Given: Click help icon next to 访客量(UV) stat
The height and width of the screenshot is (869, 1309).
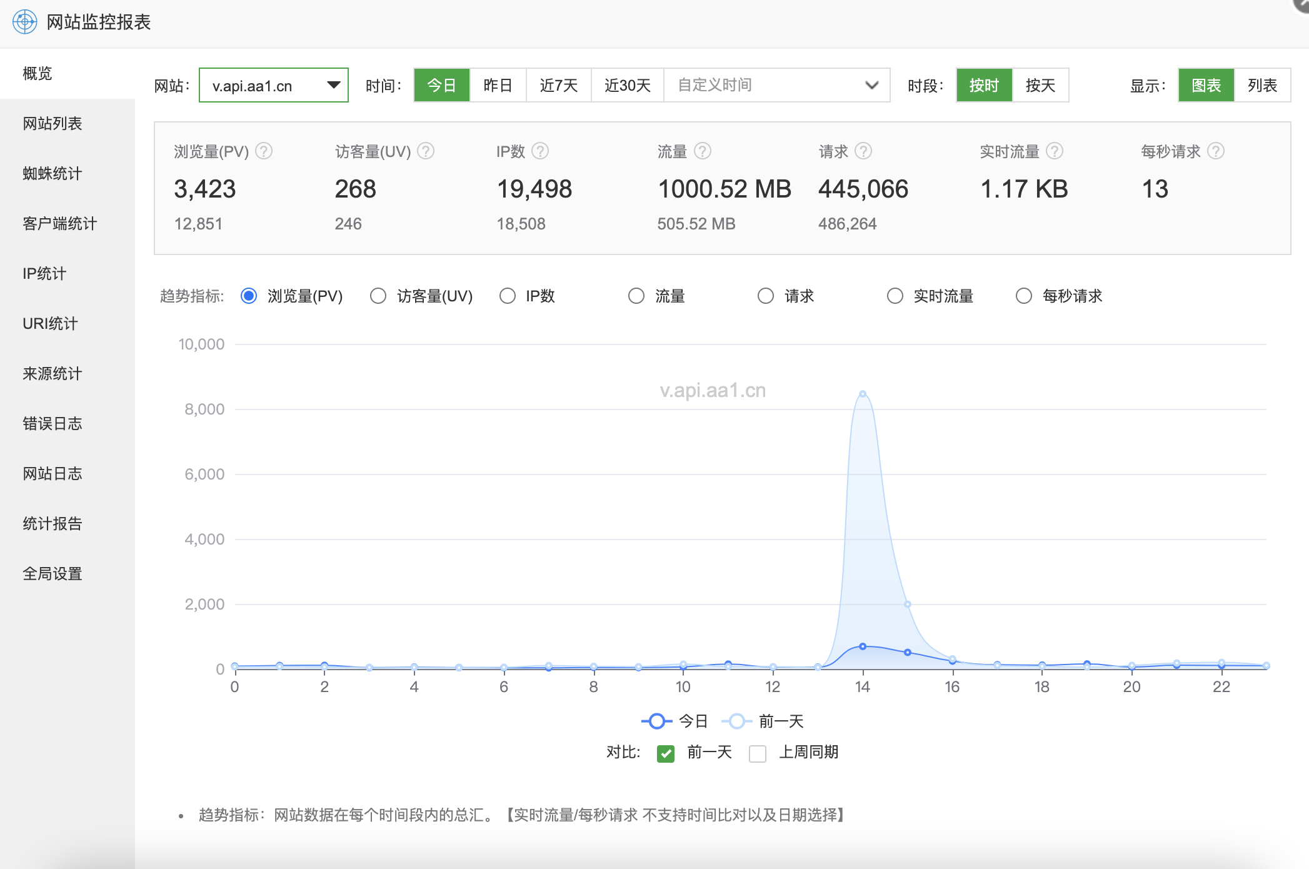Looking at the screenshot, I should coord(426,151).
